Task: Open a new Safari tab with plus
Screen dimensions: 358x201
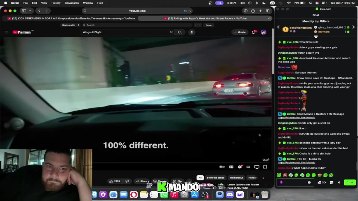Action: tap(261, 11)
